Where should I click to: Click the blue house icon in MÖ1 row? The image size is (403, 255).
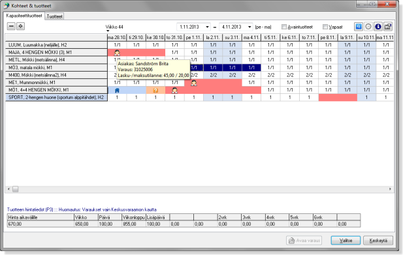click(117, 90)
